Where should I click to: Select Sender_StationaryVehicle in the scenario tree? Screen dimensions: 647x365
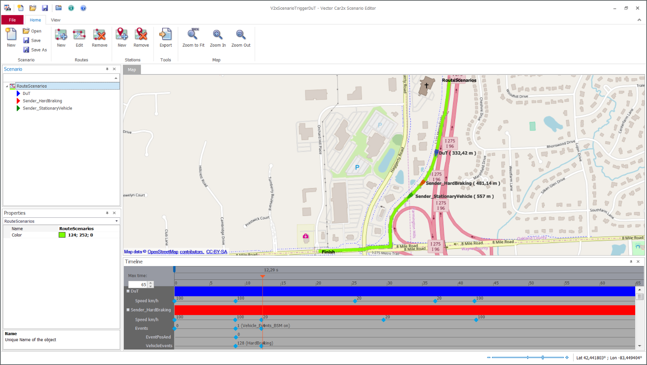click(x=47, y=108)
